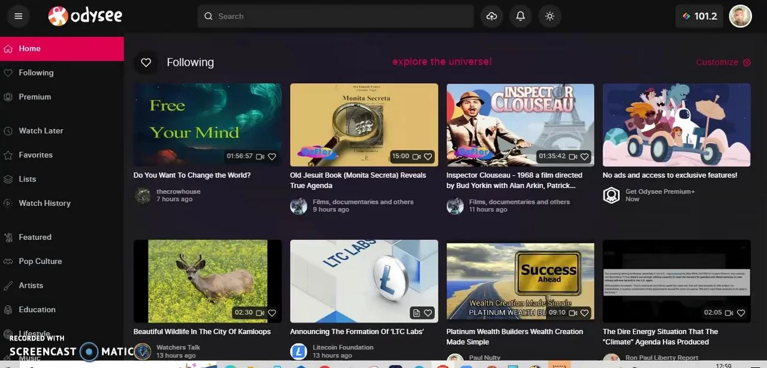Open 'Do You Want To Change the World?' title
Screen dimensions: 767x368
click(x=192, y=175)
